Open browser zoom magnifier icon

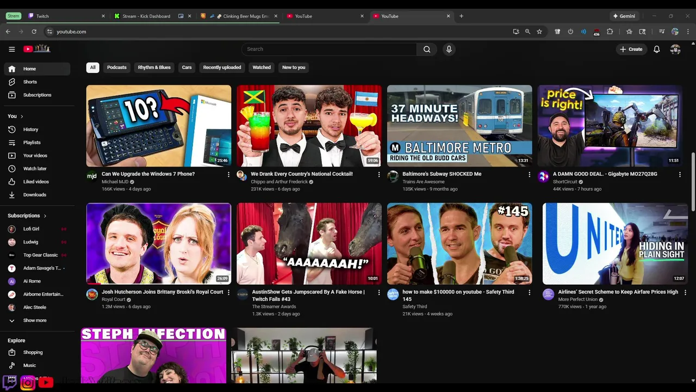[x=527, y=32]
